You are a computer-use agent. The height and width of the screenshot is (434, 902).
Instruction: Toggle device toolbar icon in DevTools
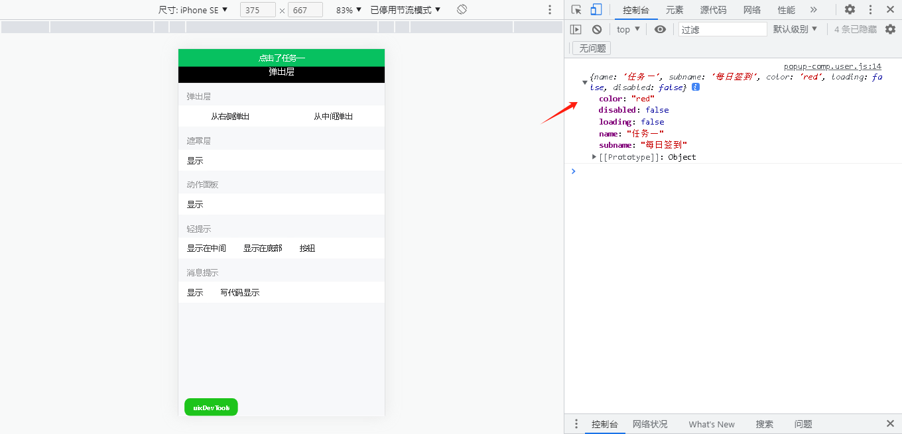596,9
